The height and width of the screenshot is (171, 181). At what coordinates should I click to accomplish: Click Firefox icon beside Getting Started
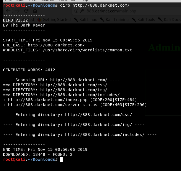39,20
